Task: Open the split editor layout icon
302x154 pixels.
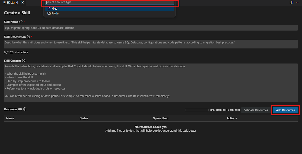Action: [291, 2]
